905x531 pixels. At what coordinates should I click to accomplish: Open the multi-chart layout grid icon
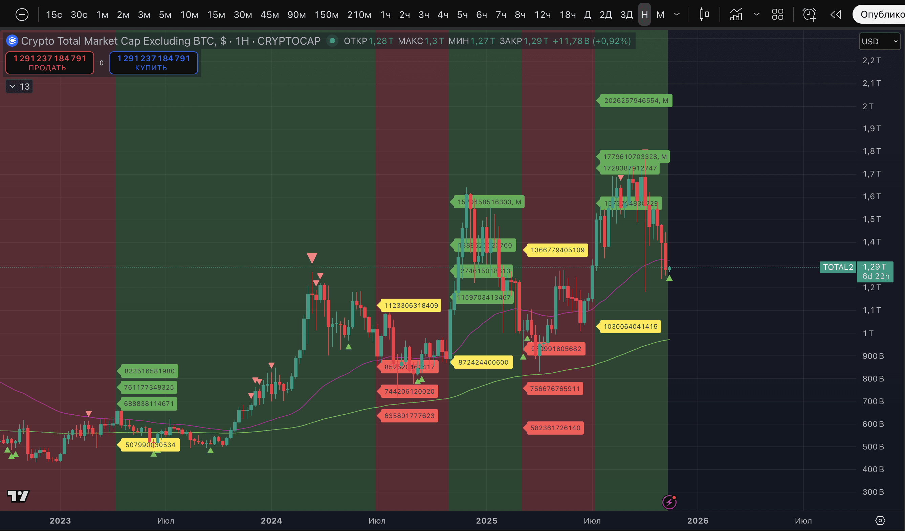778,14
